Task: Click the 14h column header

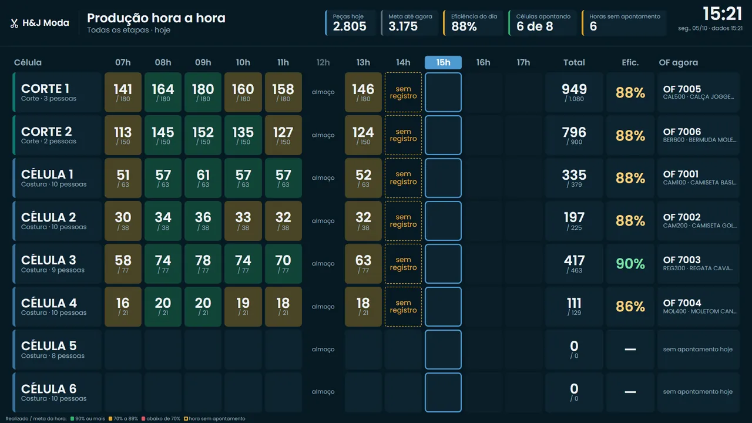Action: pos(403,63)
